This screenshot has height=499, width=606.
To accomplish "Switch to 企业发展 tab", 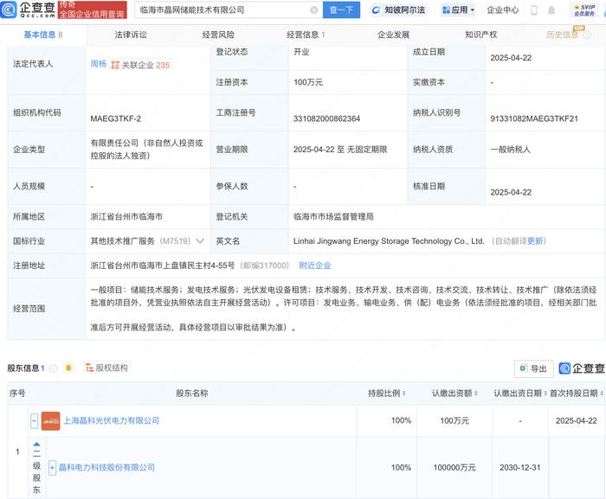I will coord(393,35).
